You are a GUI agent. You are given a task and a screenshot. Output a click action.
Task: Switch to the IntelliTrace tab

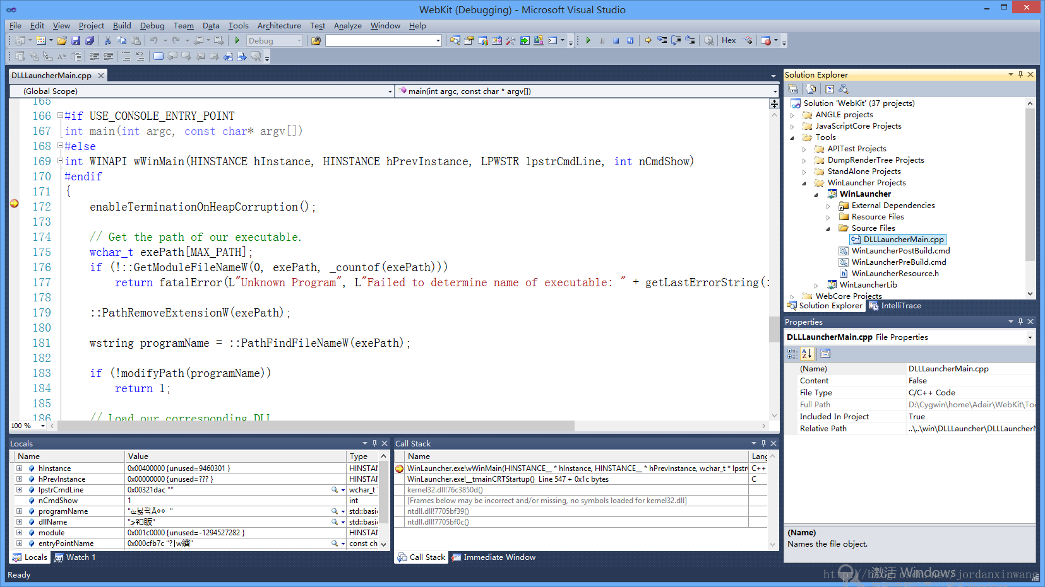[x=895, y=306]
